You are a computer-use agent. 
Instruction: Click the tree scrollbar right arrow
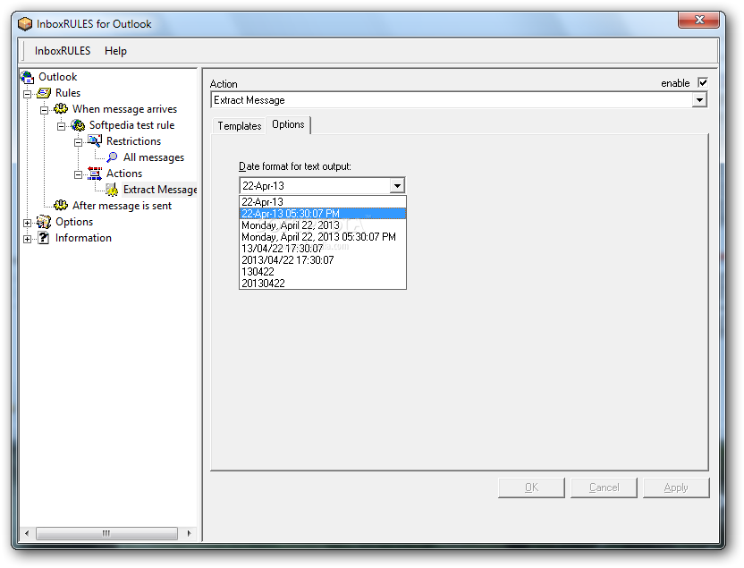pyautogui.click(x=189, y=533)
